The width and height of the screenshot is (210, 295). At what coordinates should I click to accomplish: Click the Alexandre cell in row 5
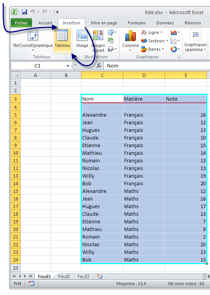point(102,115)
